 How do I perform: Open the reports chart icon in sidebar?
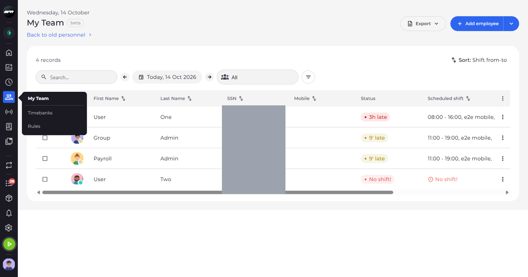pos(9,68)
